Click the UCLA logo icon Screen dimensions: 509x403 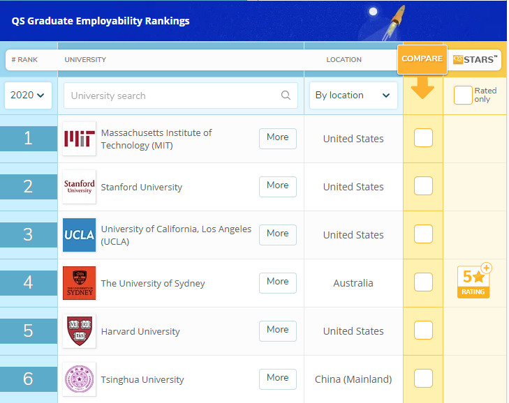point(79,235)
